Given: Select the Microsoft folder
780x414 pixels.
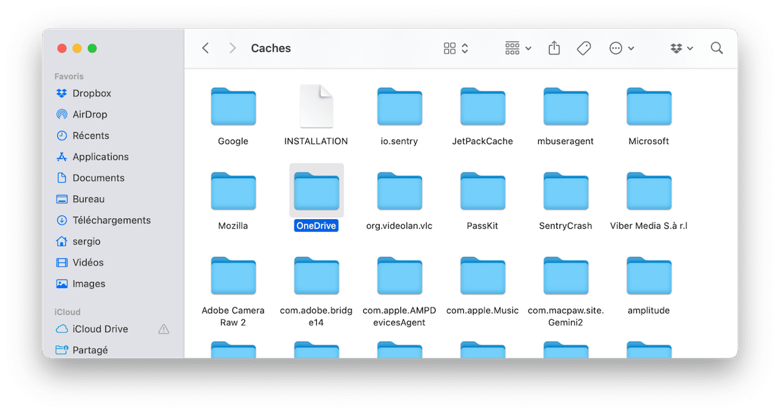Looking at the screenshot, I should [649, 106].
